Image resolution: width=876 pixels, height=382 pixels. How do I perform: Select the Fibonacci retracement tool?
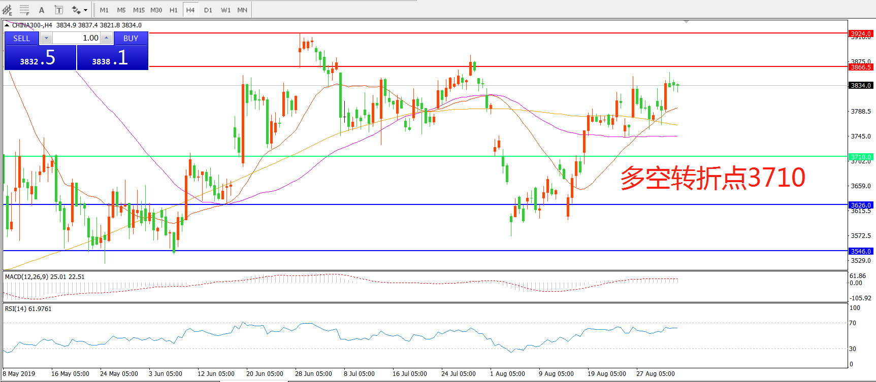(24, 10)
